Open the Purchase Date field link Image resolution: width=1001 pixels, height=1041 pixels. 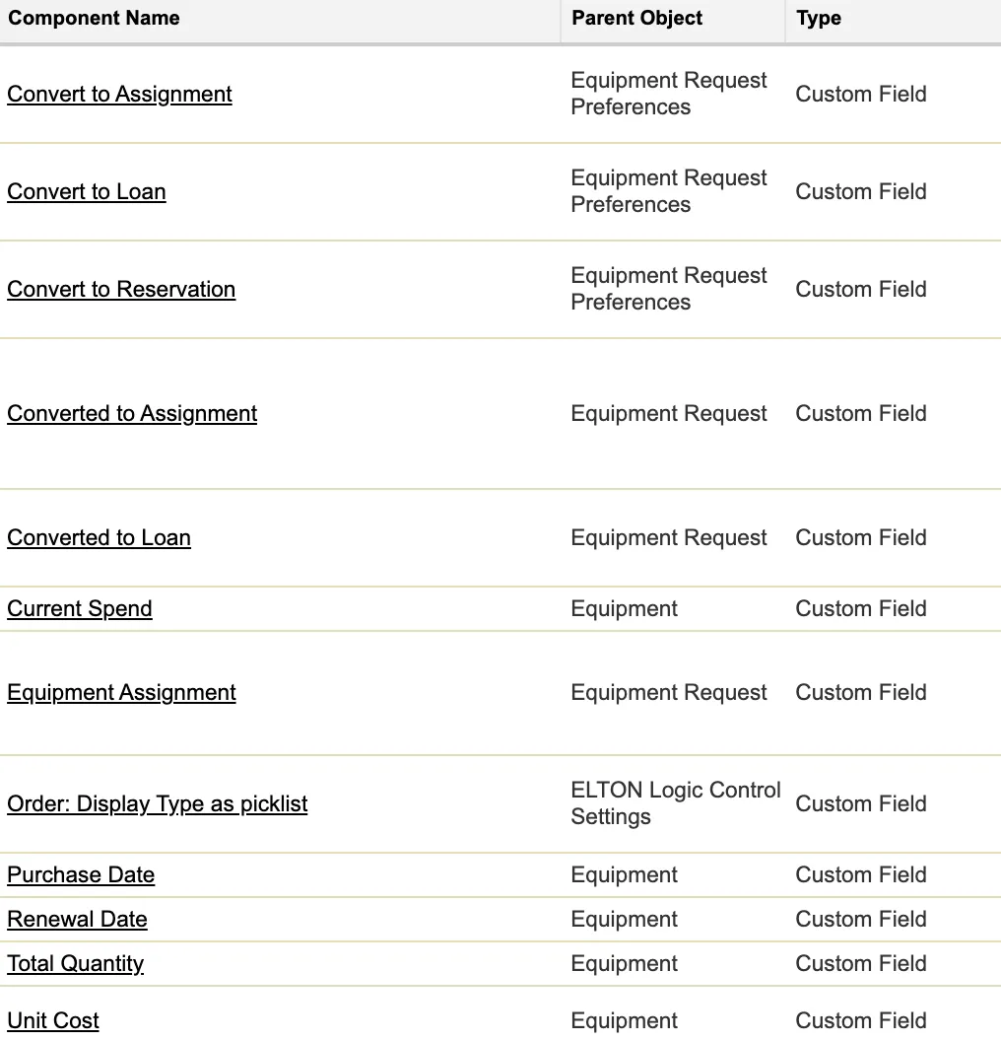(x=81, y=875)
